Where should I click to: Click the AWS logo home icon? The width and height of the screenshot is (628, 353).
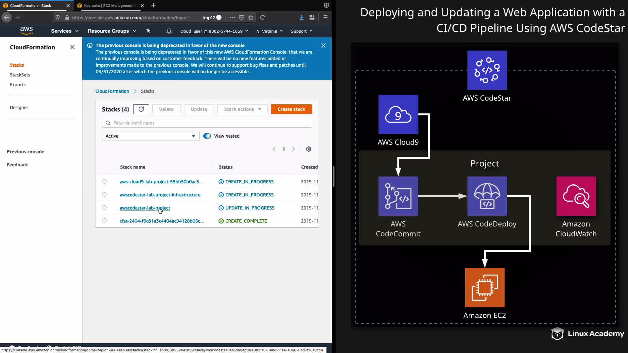click(x=26, y=31)
